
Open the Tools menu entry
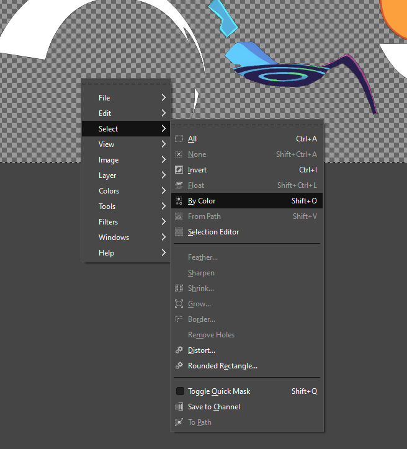(107, 207)
